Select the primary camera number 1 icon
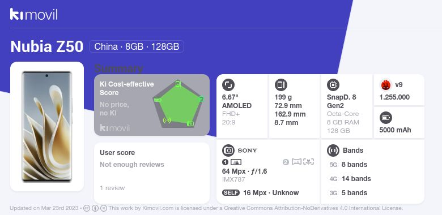 click(x=225, y=162)
